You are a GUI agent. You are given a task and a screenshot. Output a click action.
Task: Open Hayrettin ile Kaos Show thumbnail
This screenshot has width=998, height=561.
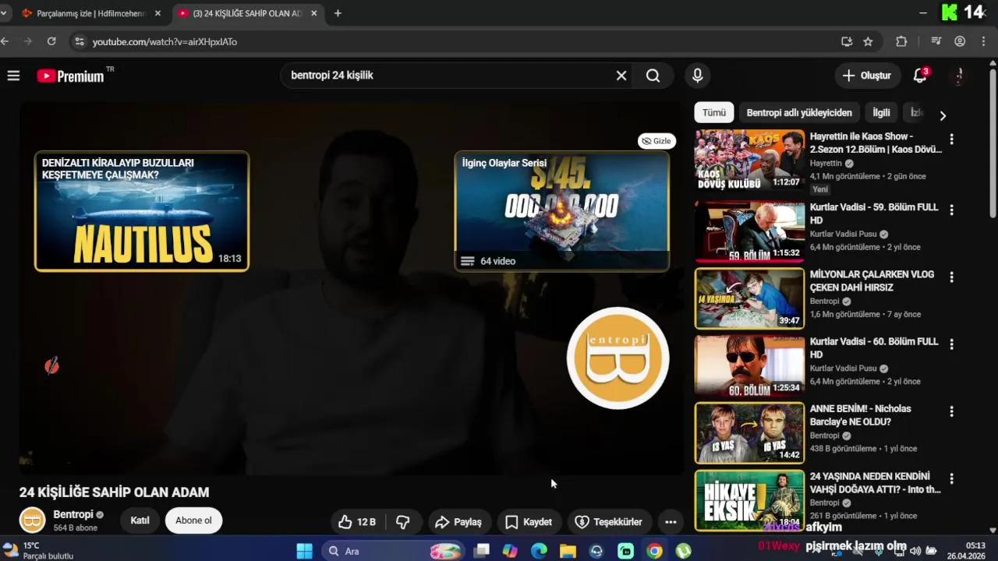point(749,161)
